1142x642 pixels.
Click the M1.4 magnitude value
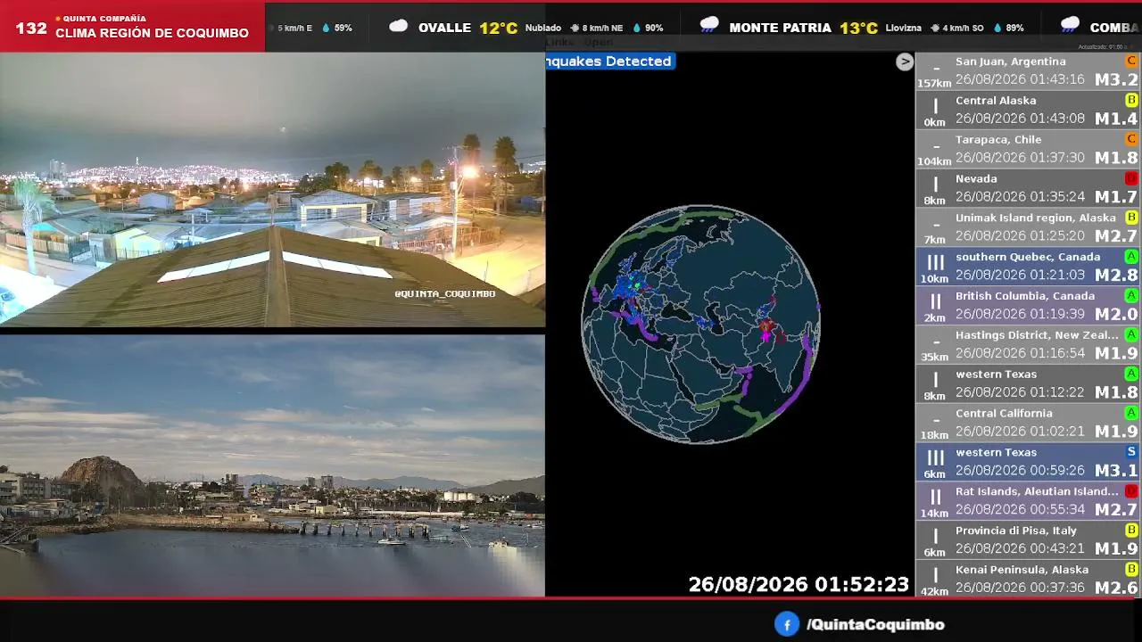coord(1116,119)
